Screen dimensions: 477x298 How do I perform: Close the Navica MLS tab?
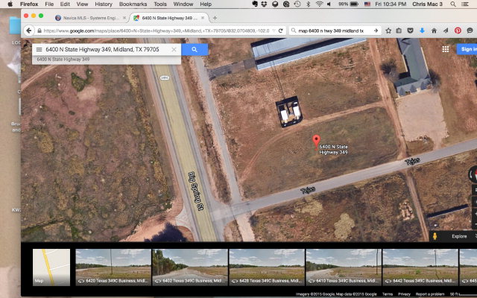[x=124, y=18]
